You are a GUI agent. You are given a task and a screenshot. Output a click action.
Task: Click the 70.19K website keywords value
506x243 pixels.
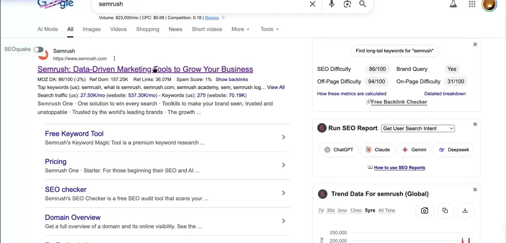coord(237,95)
